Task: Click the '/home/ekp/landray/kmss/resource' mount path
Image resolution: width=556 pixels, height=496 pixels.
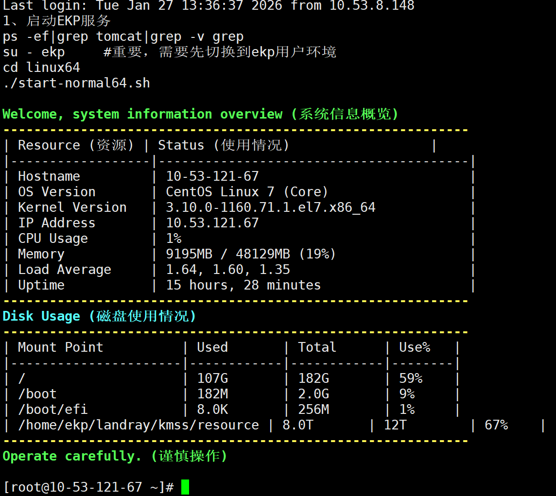Action: click(x=138, y=425)
